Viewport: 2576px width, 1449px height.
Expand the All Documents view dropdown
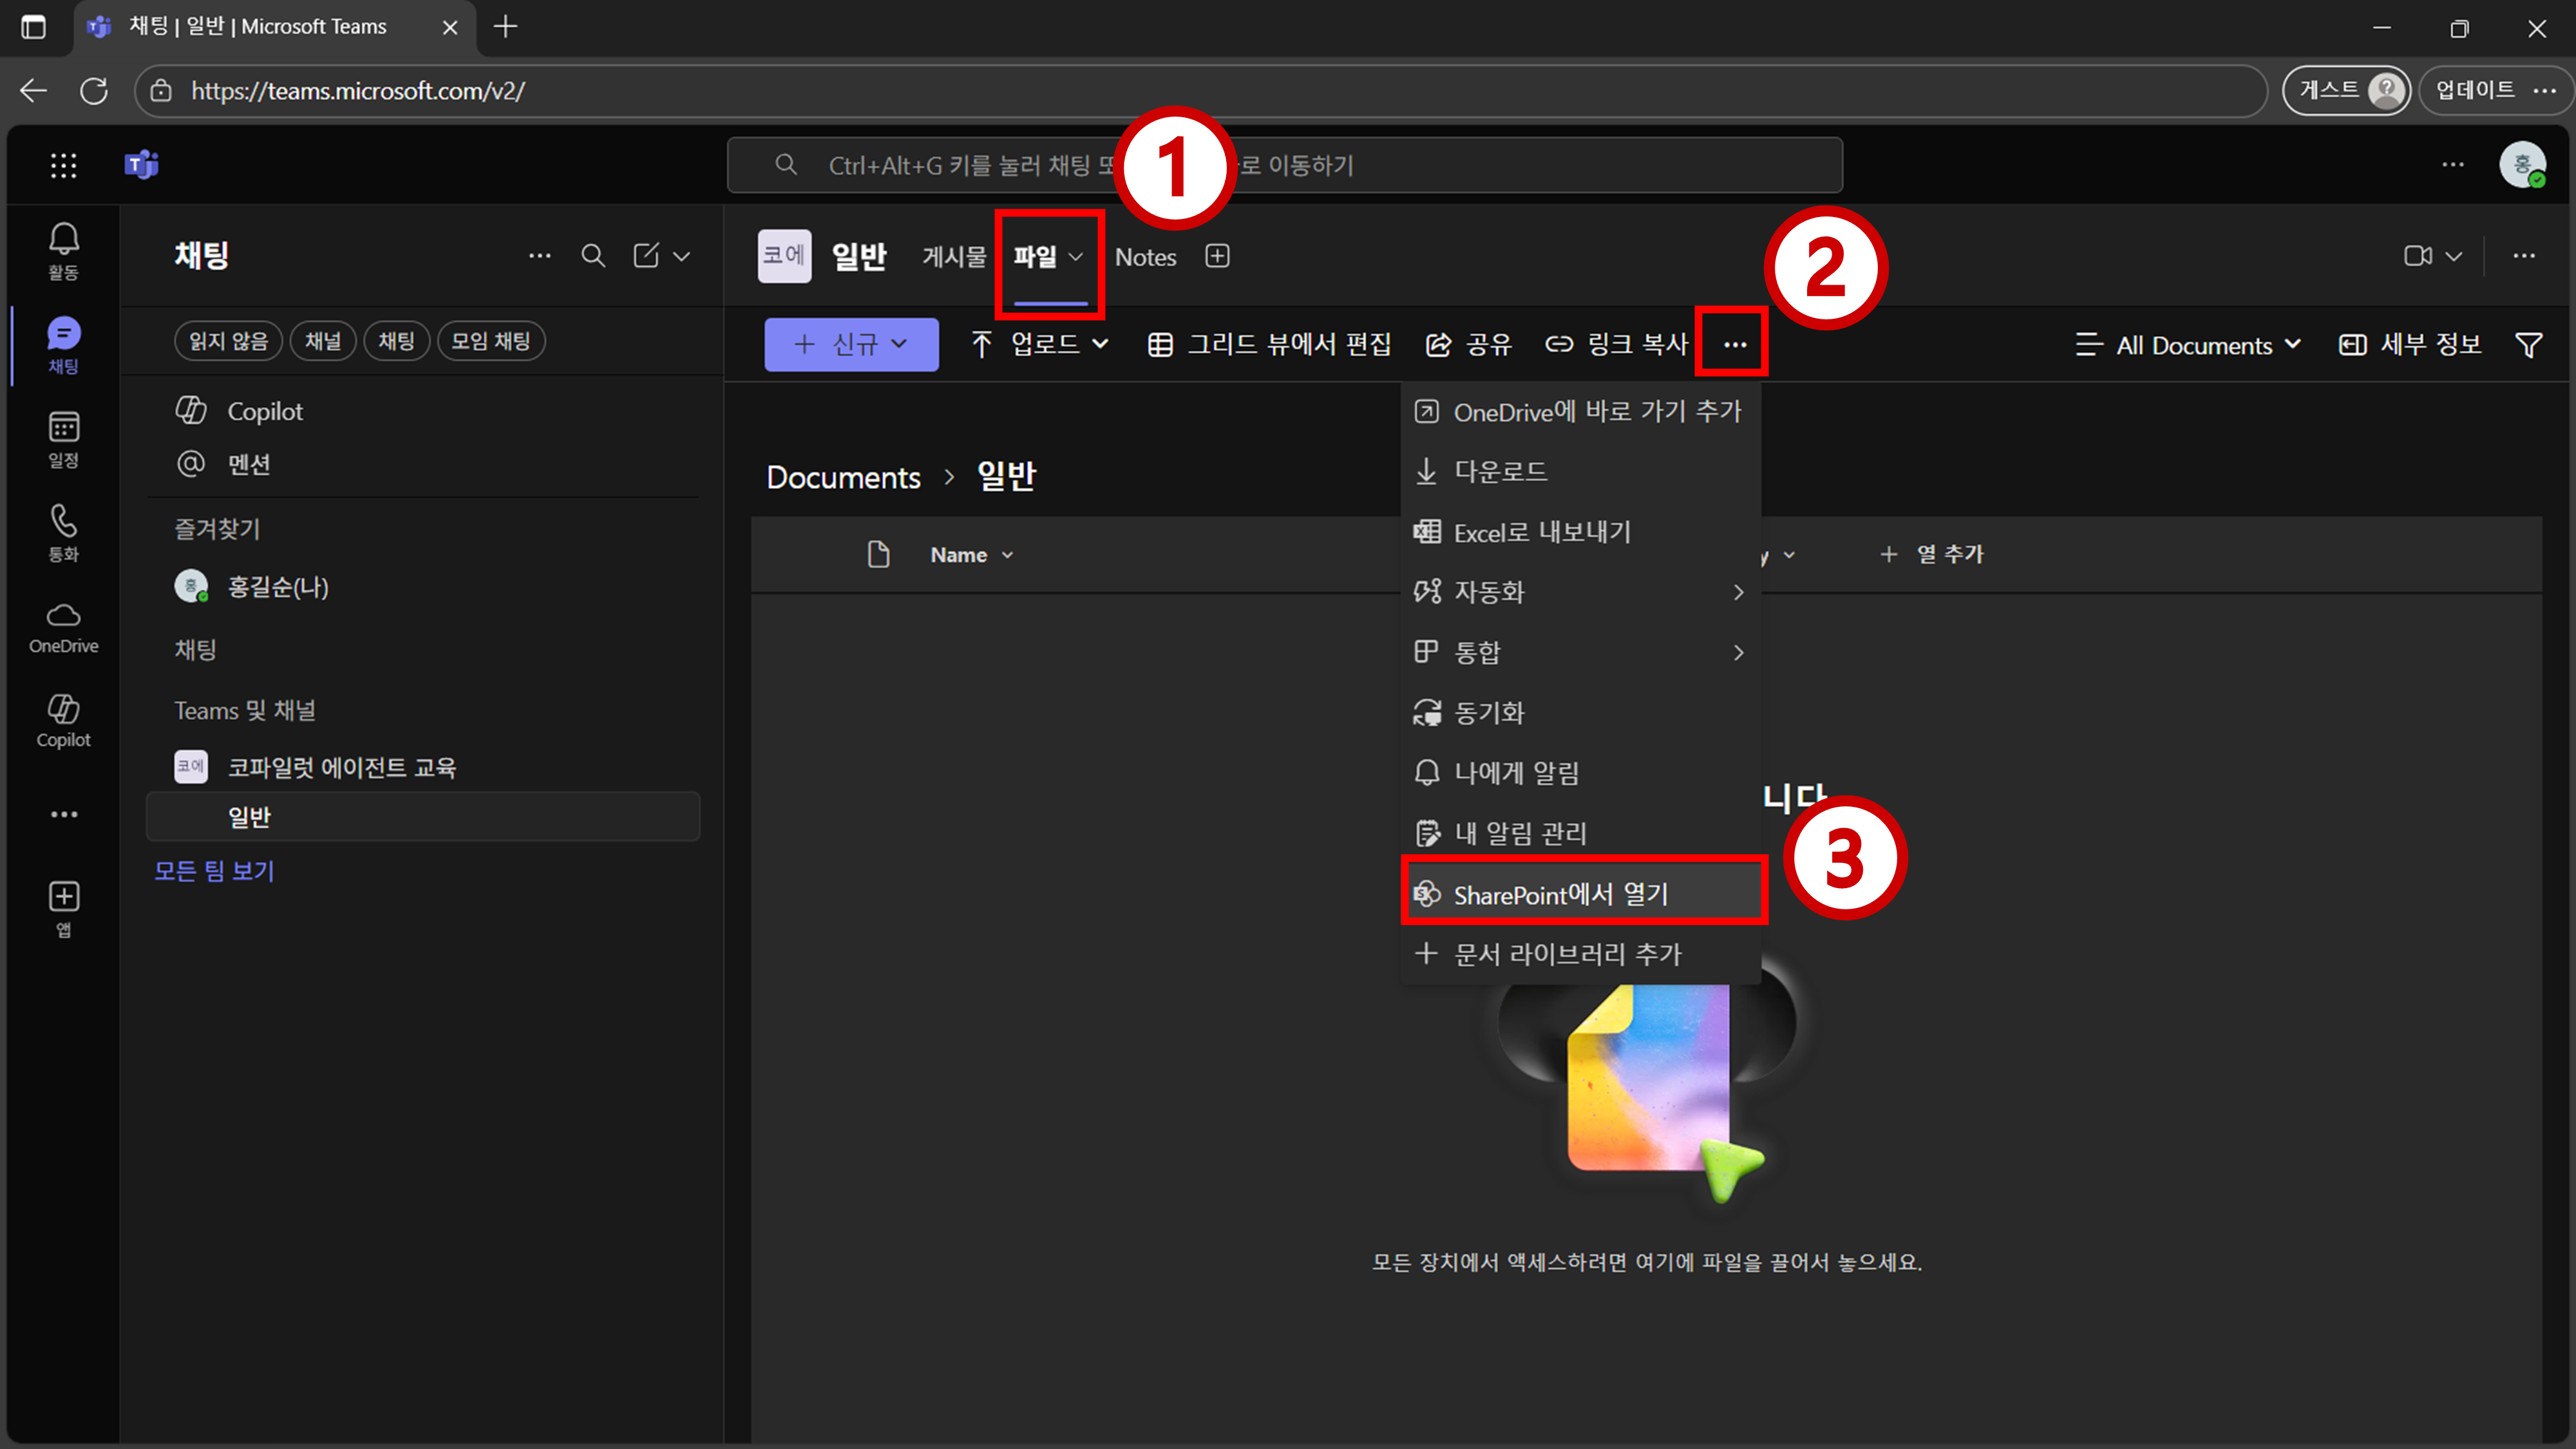pos(2188,345)
